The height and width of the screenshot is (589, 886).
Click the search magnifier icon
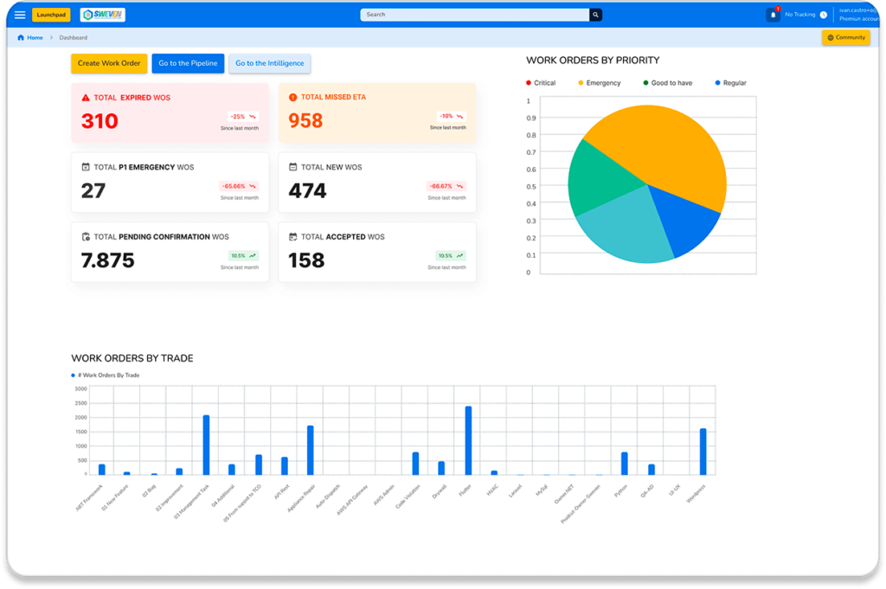coord(595,15)
